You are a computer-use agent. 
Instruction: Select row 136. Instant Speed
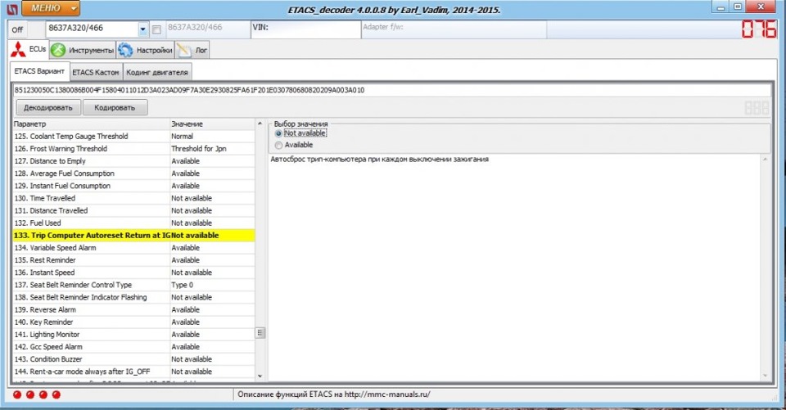[133, 273]
